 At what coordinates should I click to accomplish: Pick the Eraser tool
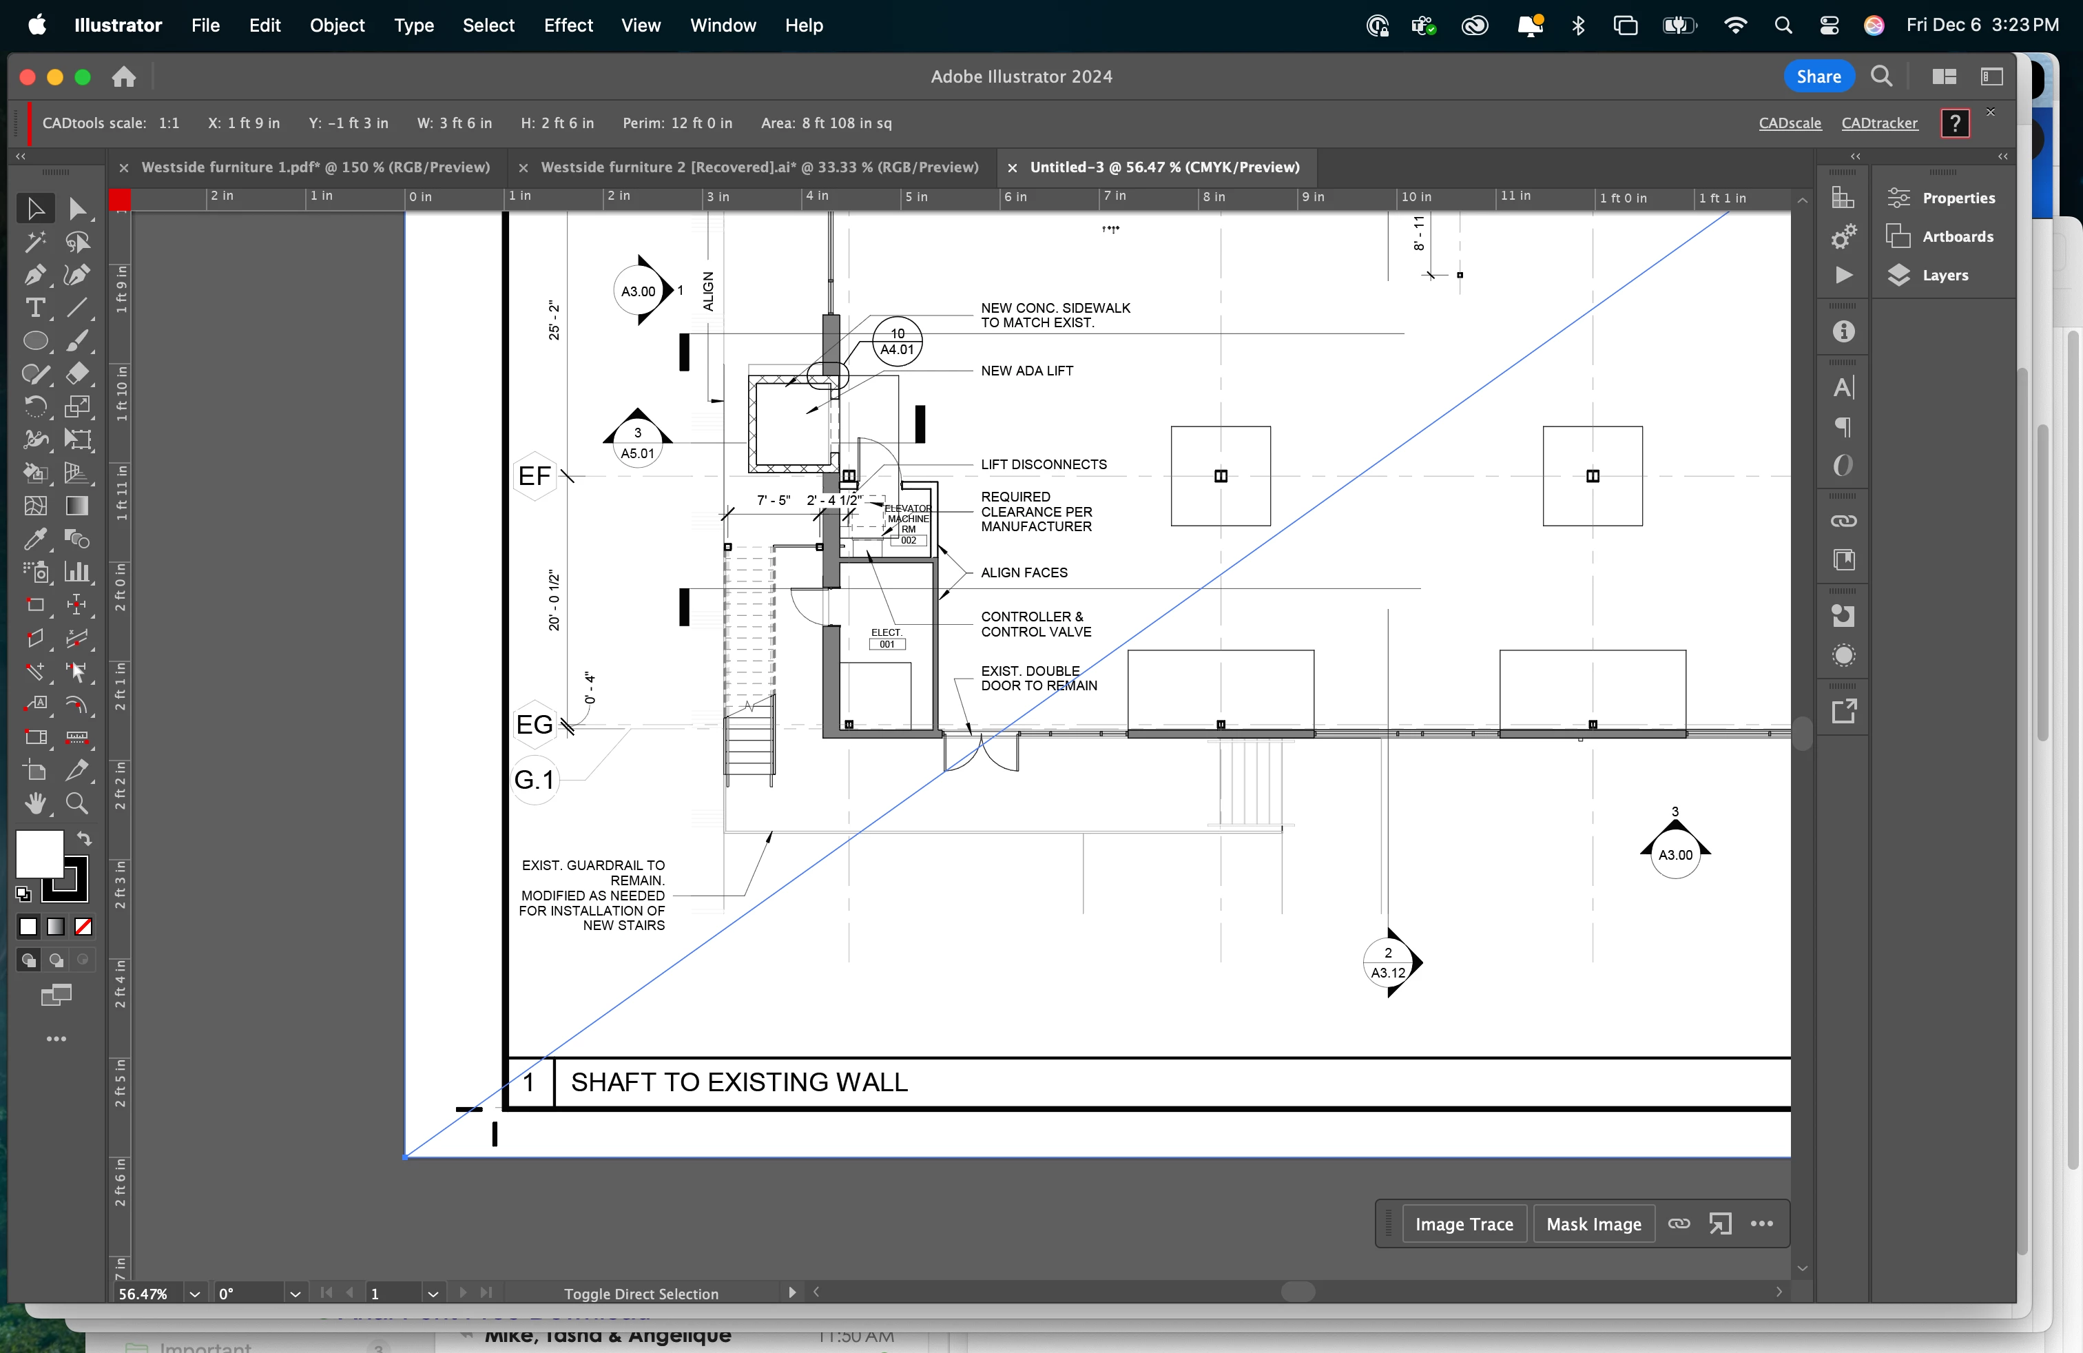pyautogui.click(x=77, y=373)
